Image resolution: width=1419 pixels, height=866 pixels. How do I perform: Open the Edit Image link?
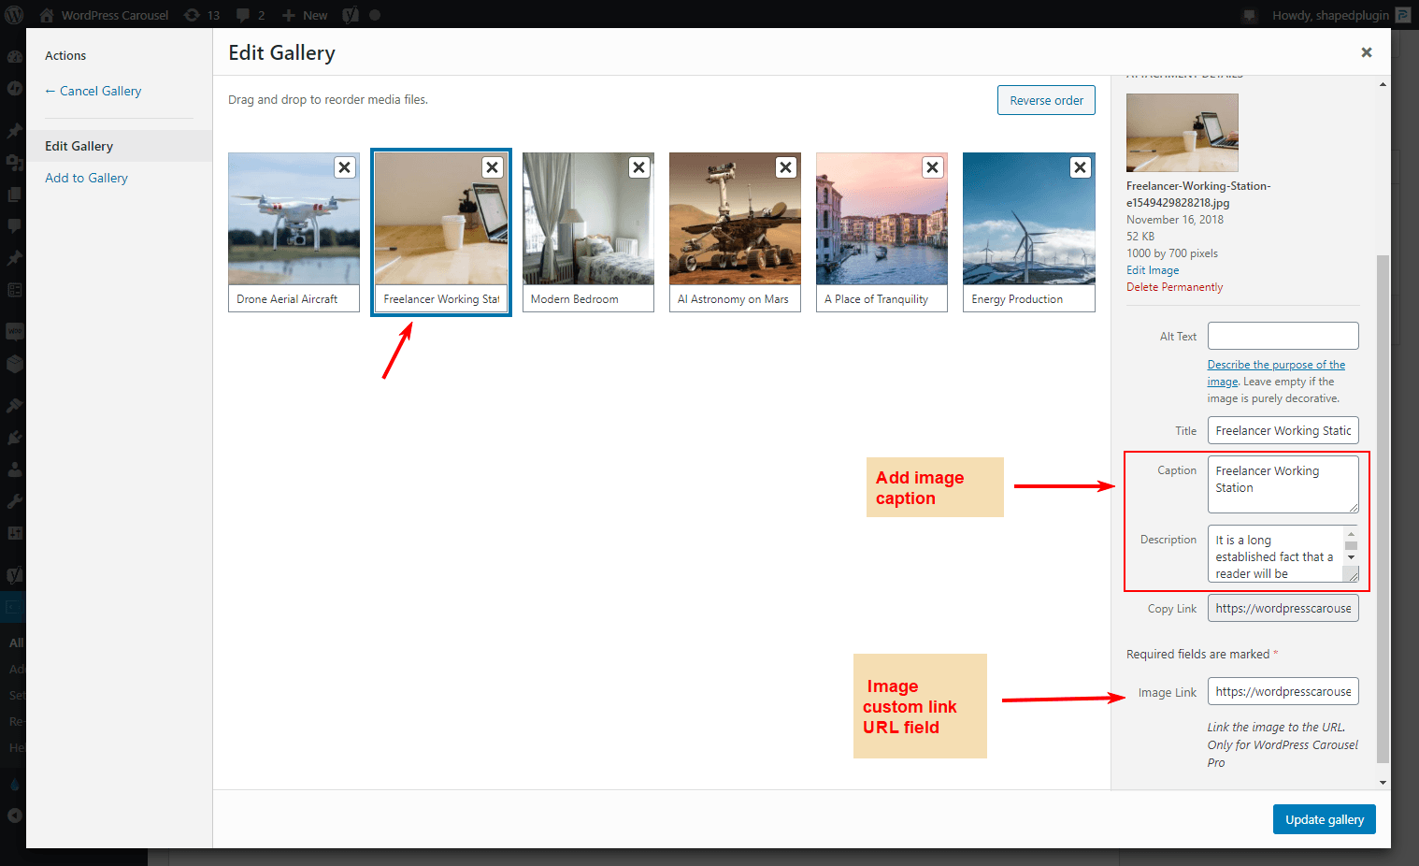tap(1153, 269)
